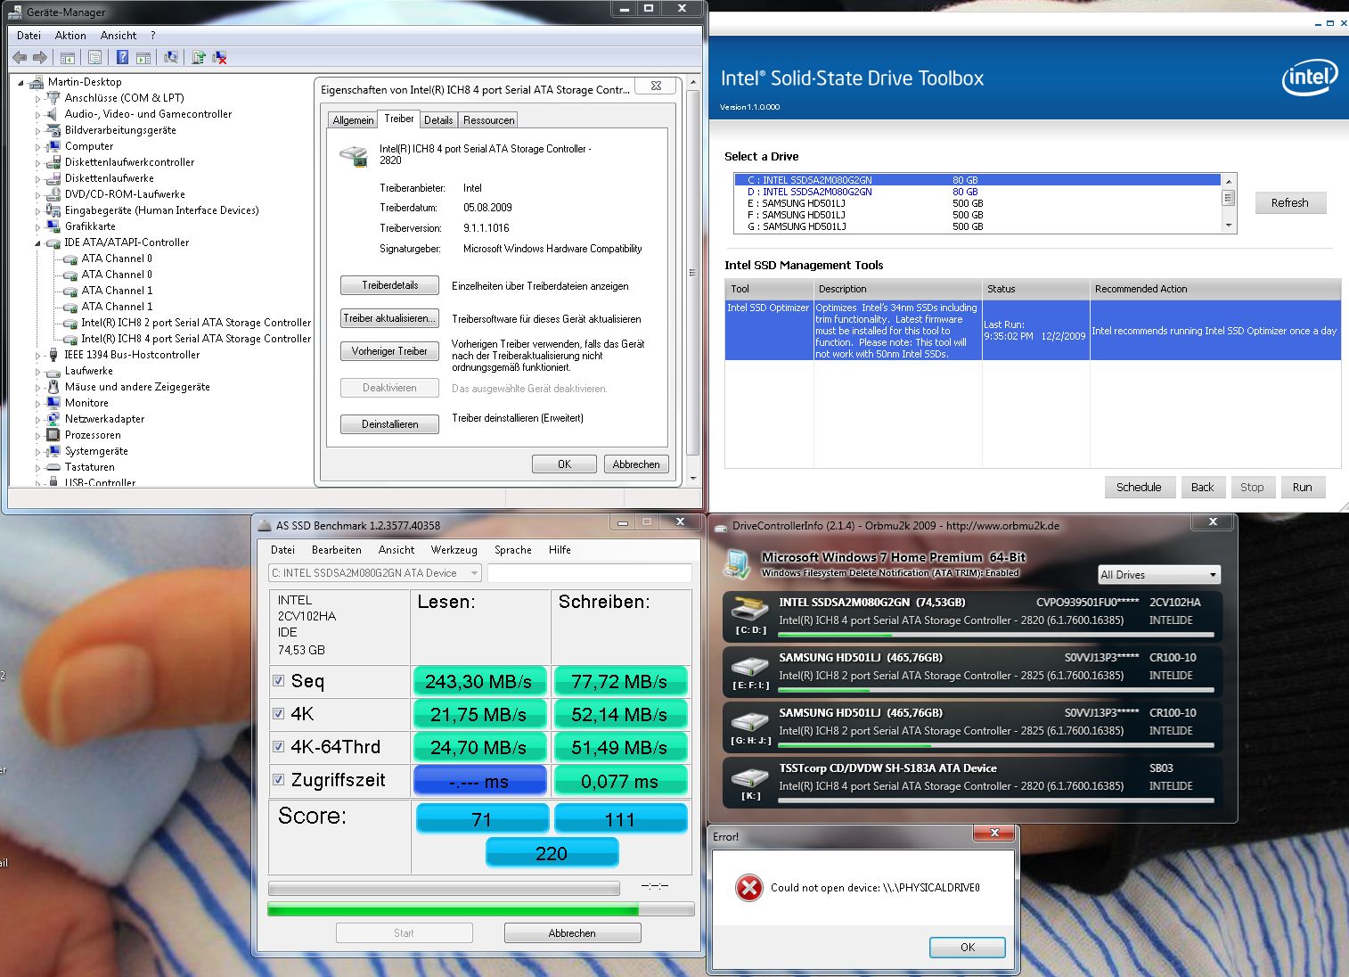Viewport: 1349px width, 977px height.
Task: Click Schedule button in SSD Toolbox
Action: coord(1139,487)
